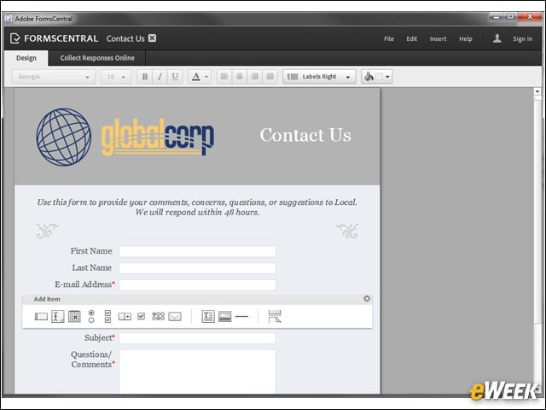Open the Insert menu
546x410 pixels.
pos(438,38)
